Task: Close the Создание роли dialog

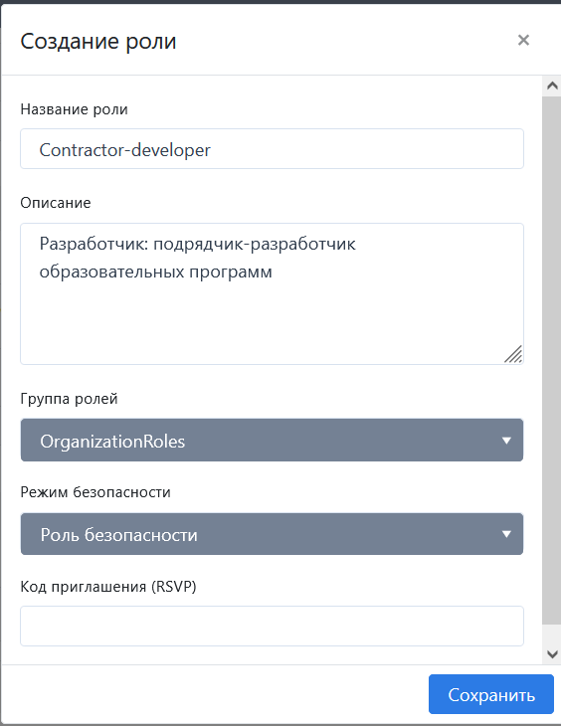Action: pos(523,41)
